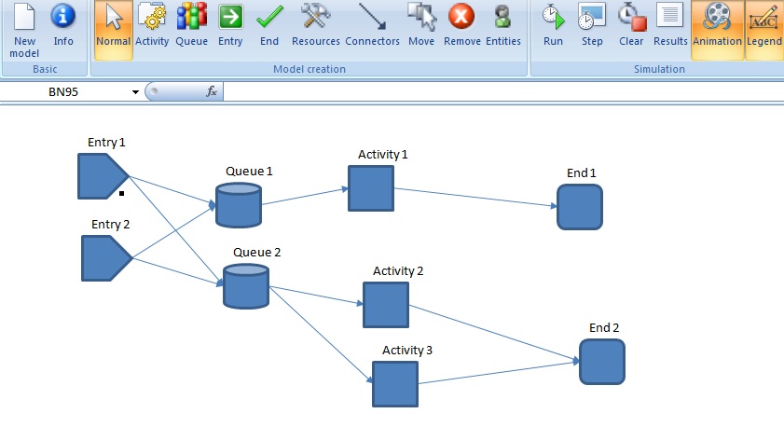Viewport: 784px width, 441px height.
Task: Select the Queue 1 cylinder shape
Action: click(x=239, y=205)
